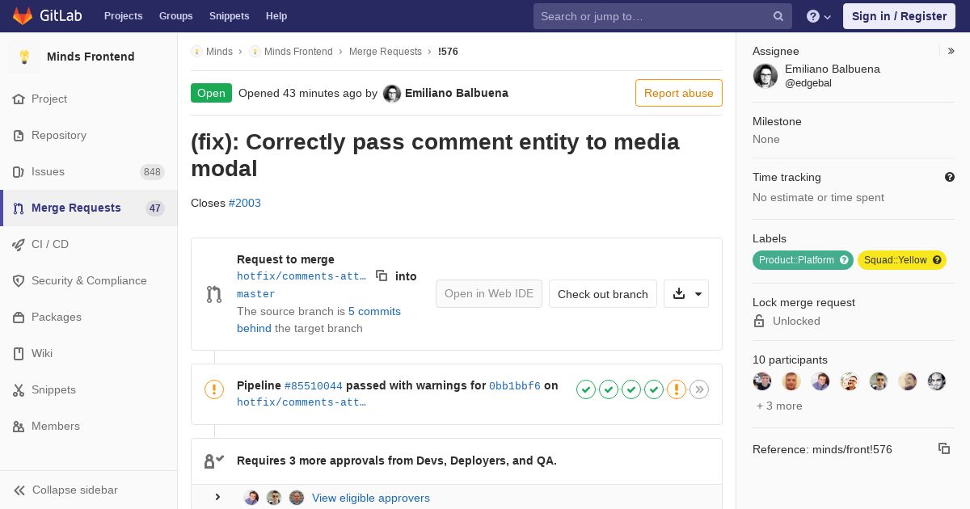Click the fourth passed pipeline stage icon
Image resolution: width=970 pixels, height=509 pixels.
pyautogui.click(x=654, y=390)
